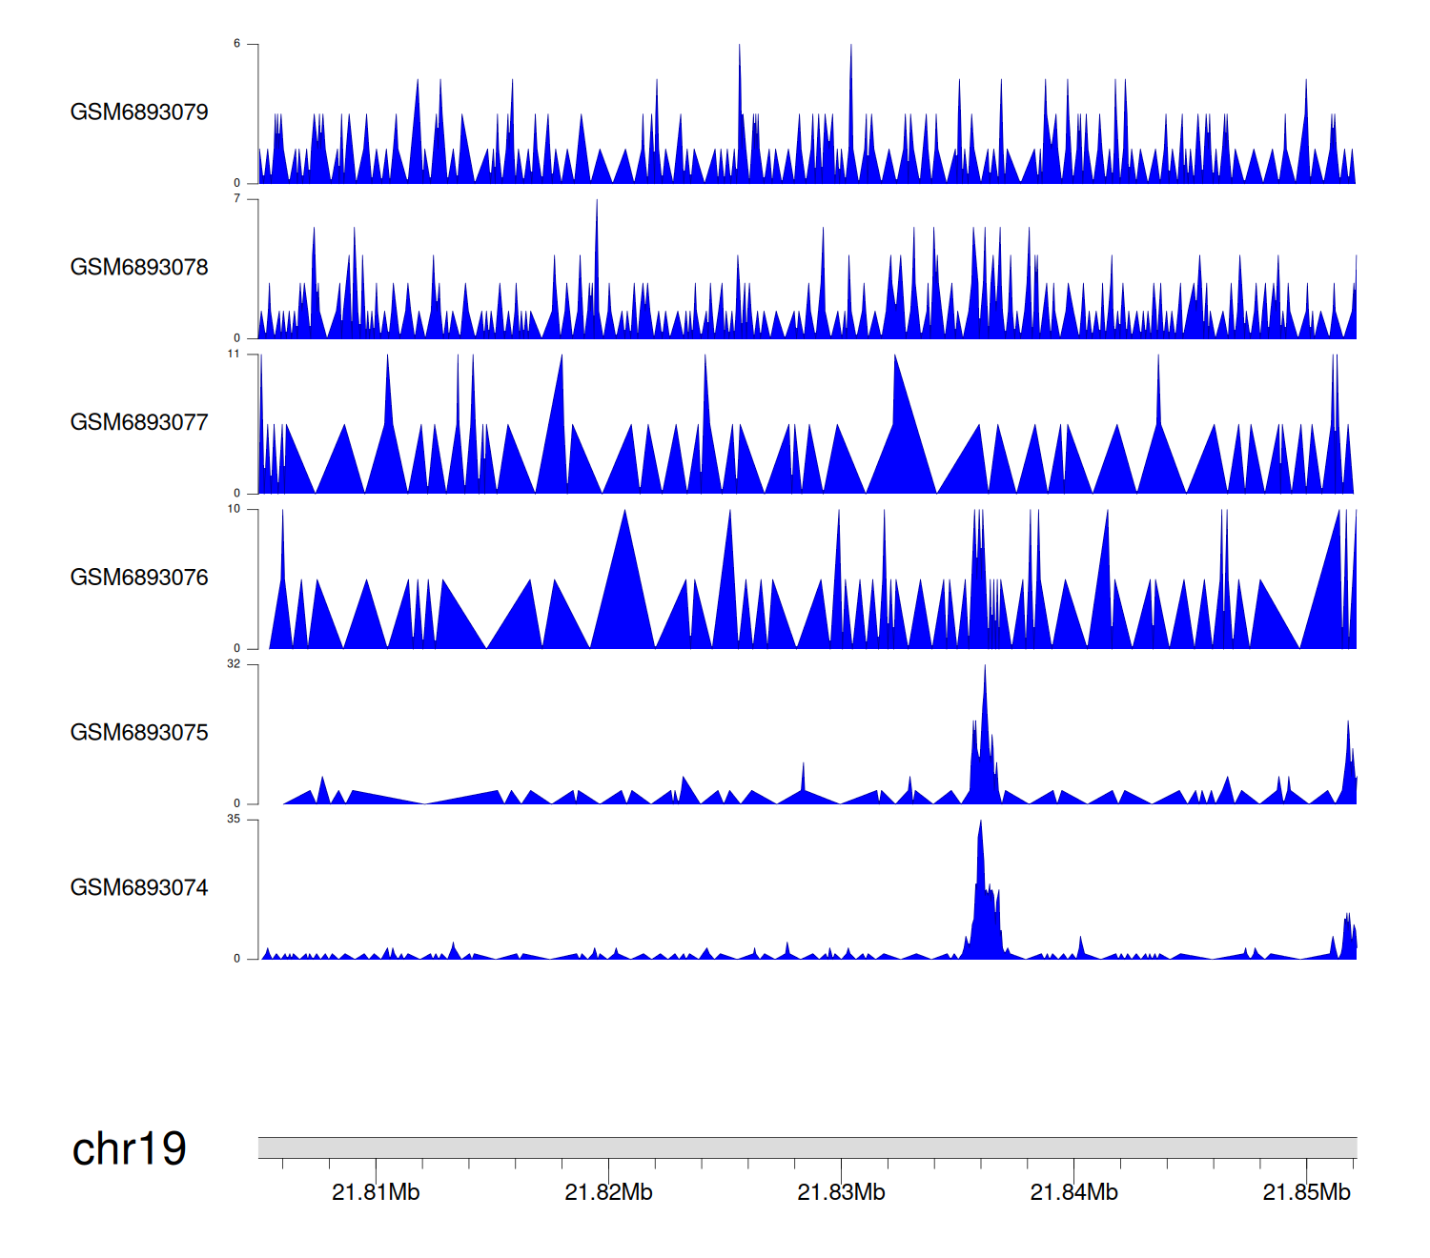Click the y-axis maximum label 7
The image size is (1430, 1258).
point(236,199)
